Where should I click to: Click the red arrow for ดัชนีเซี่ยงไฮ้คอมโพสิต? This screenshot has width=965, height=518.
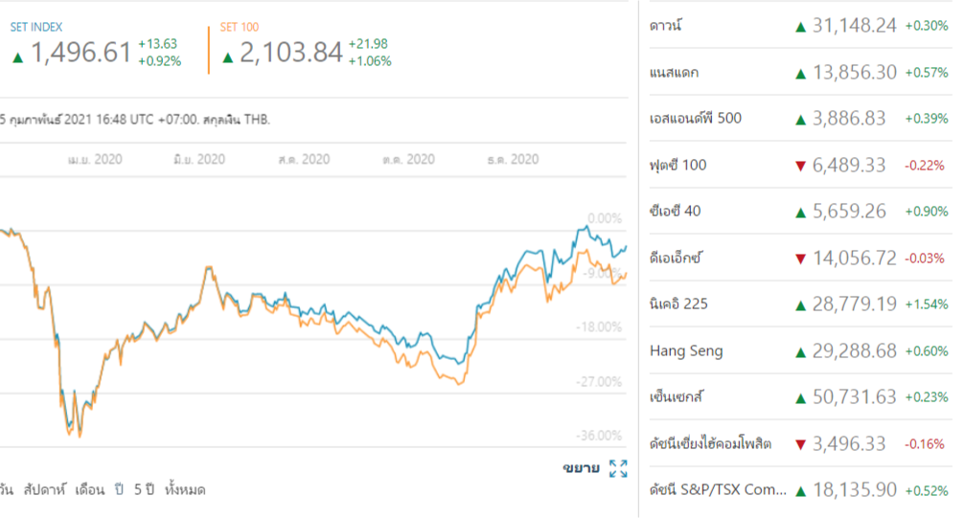[x=800, y=444]
